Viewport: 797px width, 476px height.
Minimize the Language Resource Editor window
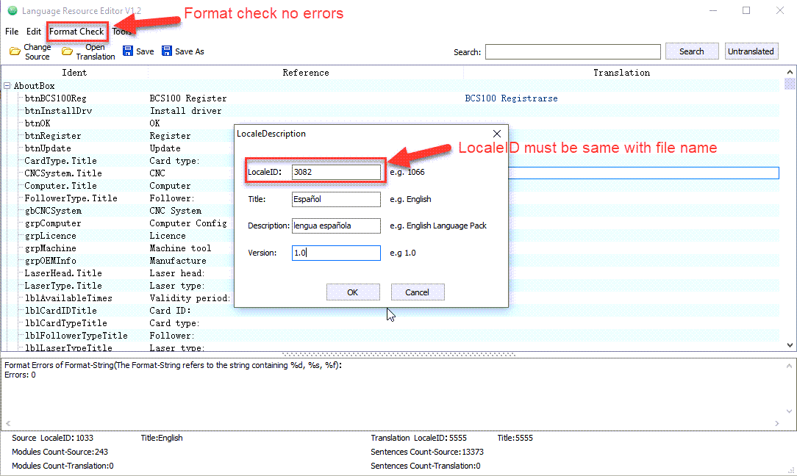coord(714,11)
